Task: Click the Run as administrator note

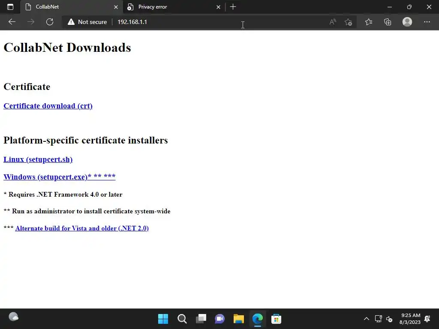Action: click(87, 211)
